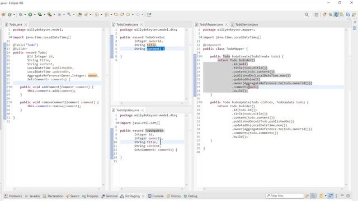Screen dimensions: 358x201
Task: Switch to the TodoService.java tab
Action: (246, 25)
